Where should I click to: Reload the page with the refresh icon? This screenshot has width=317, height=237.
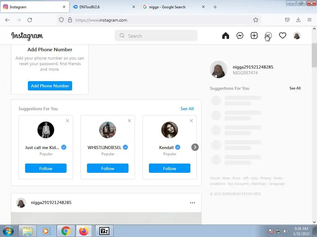pyautogui.click(x=30, y=20)
